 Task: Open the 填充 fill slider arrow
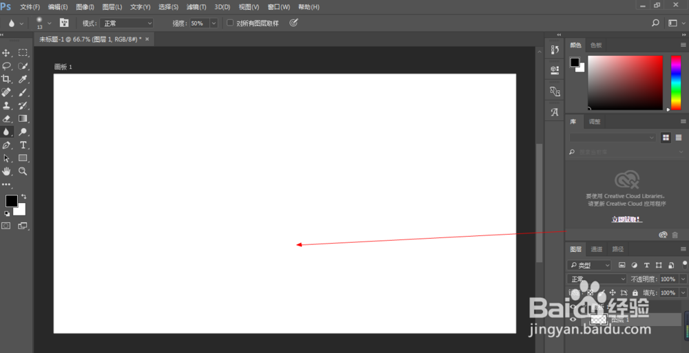coord(683,292)
